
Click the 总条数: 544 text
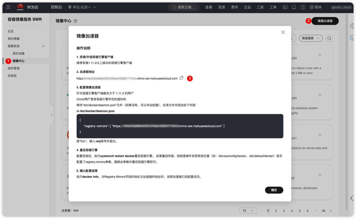(70, 211)
